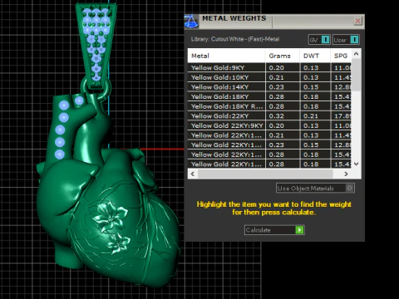
Task: Select Yellow Gold 22KY:1... row with 0.23 grams
Action: point(269,145)
